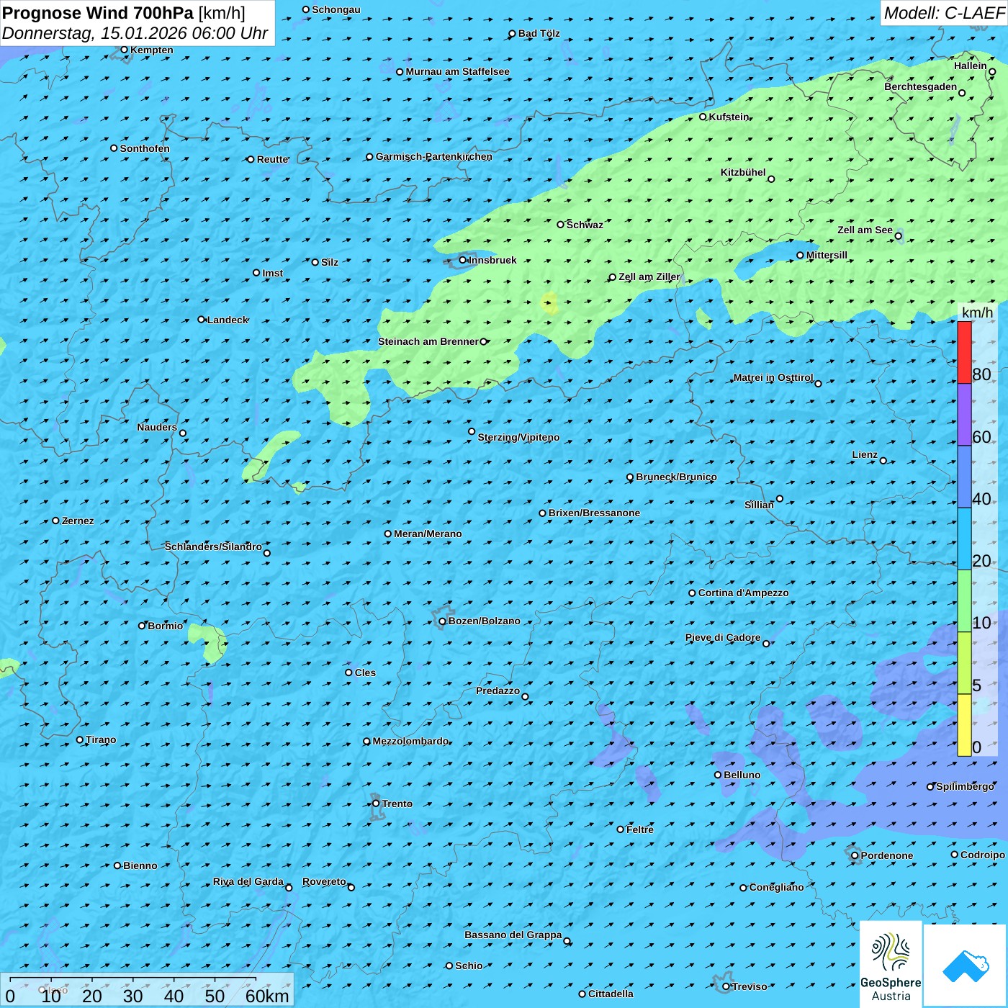Click the small yellow calm-wind patch near Zell am Ziller

[x=549, y=302]
